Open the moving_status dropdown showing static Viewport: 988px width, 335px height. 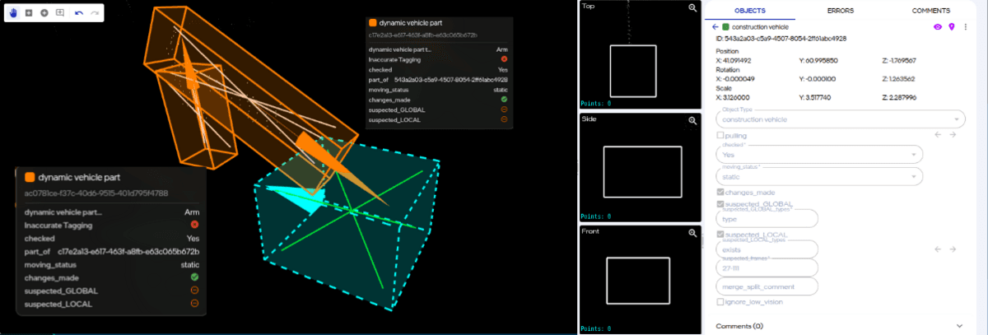819,176
